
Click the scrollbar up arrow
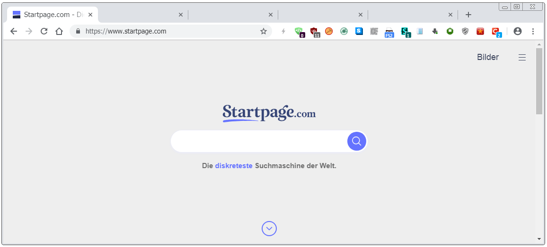click(539, 44)
